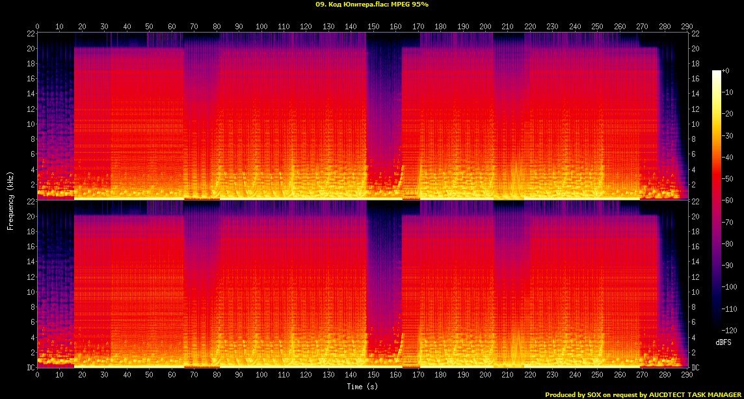Select the '-110' value on color scale
Screen dimensions: 744x399
click(729, 309)
